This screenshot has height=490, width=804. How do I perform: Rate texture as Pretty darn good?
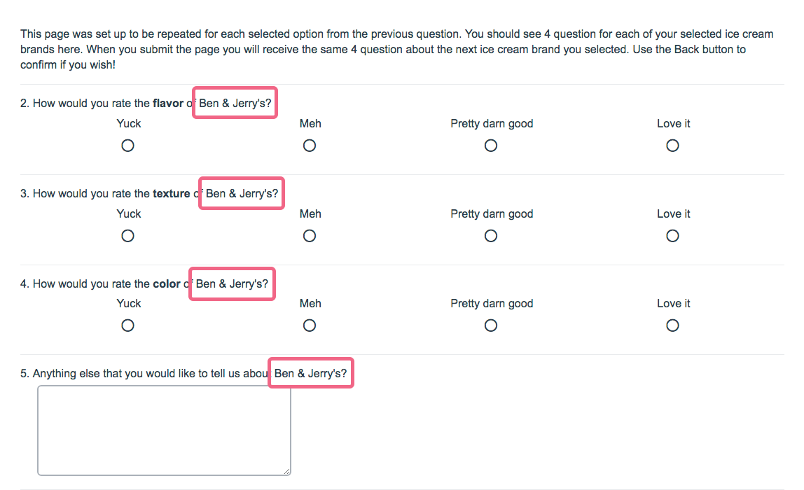491,236
